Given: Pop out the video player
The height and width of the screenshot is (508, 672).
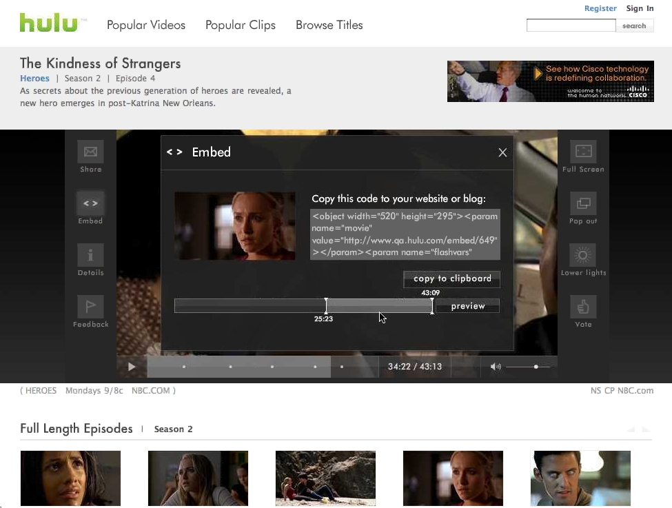Looking at the screenshot, I should 583,203.
